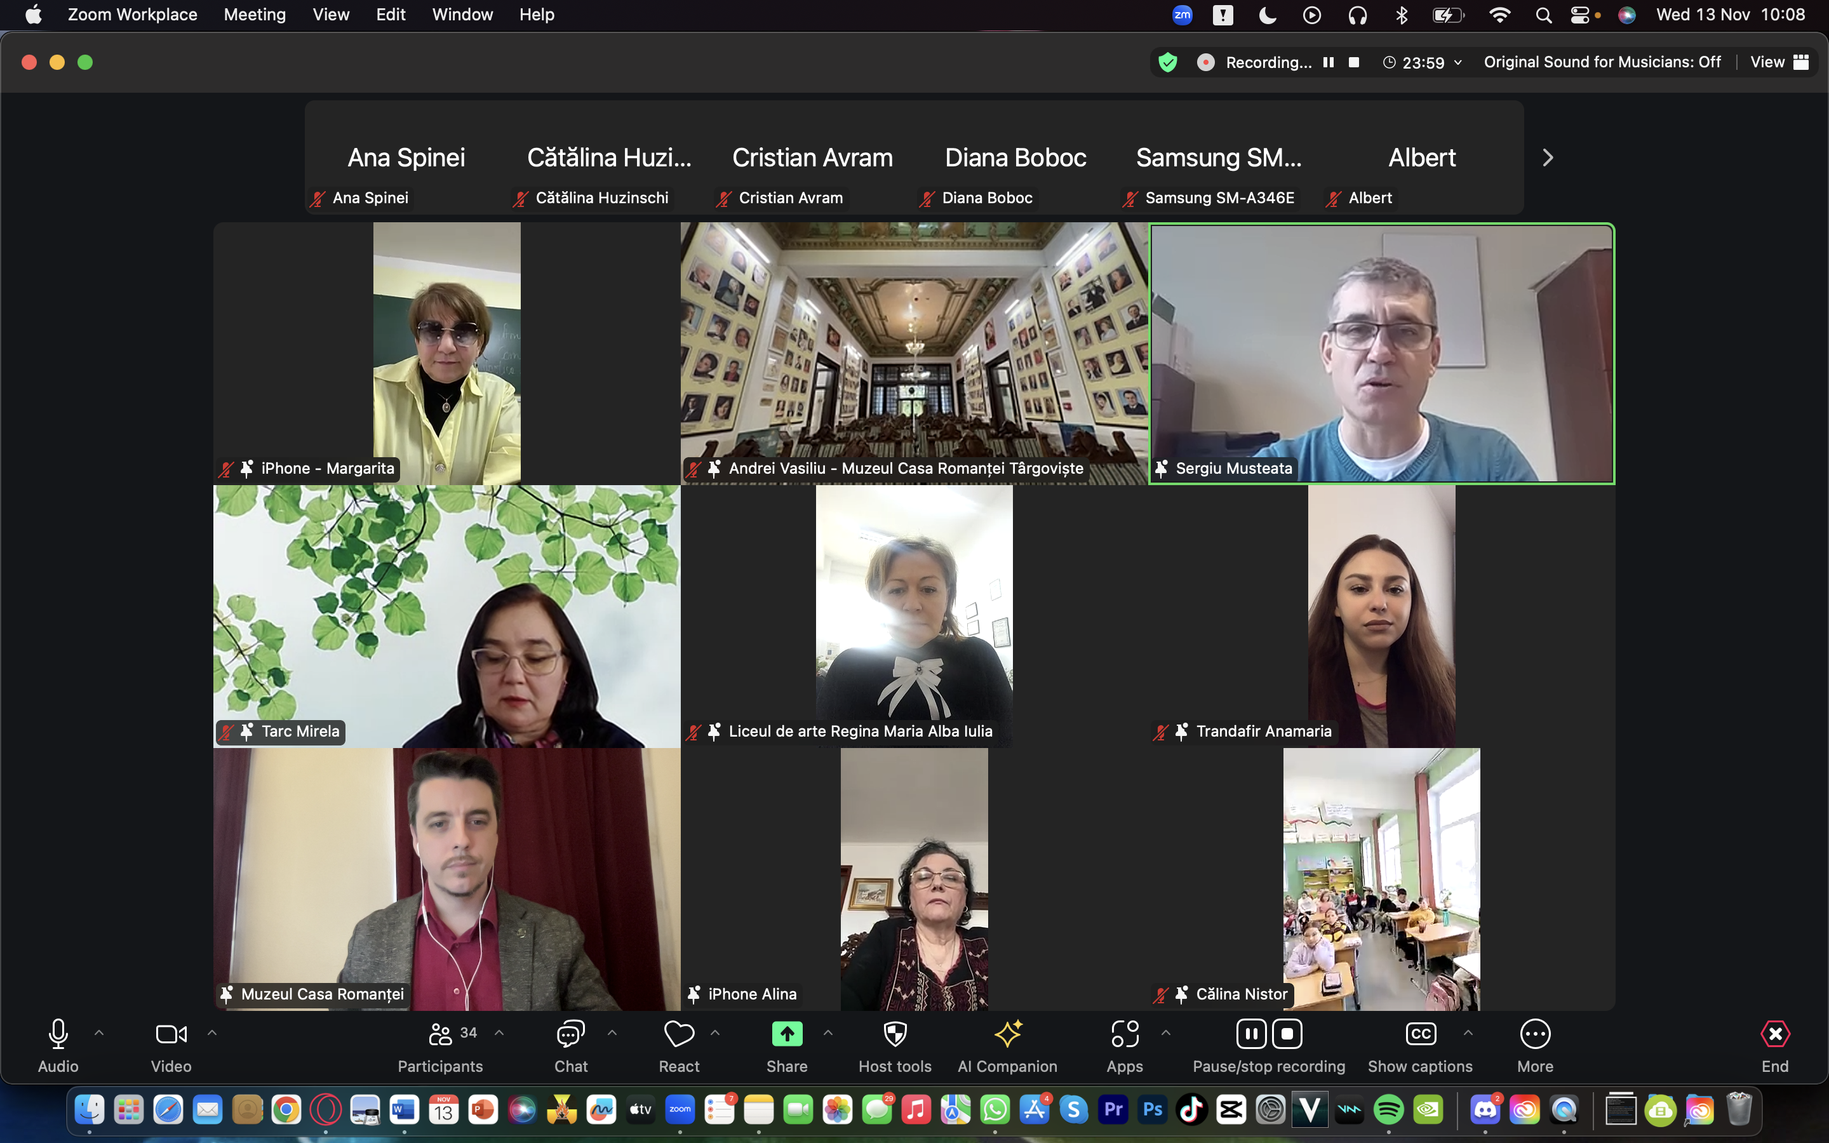This screenshot has width=1829, height=1143.
Task: Expand the audio options arrow
Action: [x=99, y=1033]
